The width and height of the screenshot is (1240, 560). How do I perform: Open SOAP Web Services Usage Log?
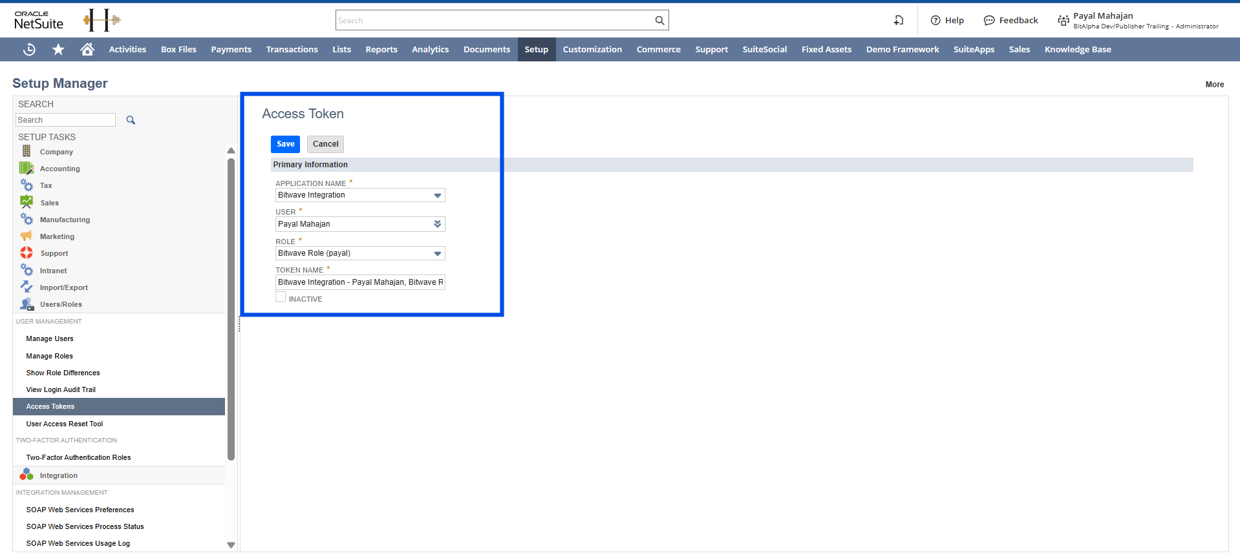tap(78, 543)
